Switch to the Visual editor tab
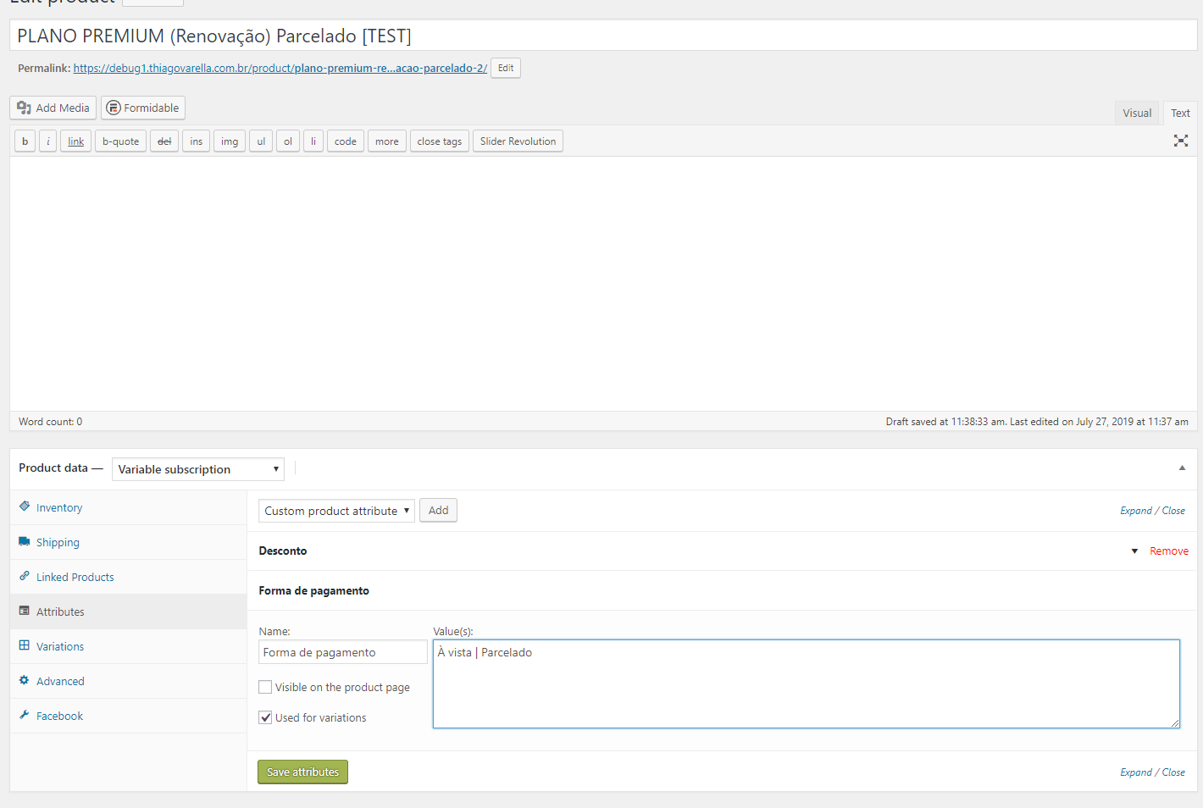Image resolution: width=1203 pixels, height=808 pixels. click(1137, 113)
